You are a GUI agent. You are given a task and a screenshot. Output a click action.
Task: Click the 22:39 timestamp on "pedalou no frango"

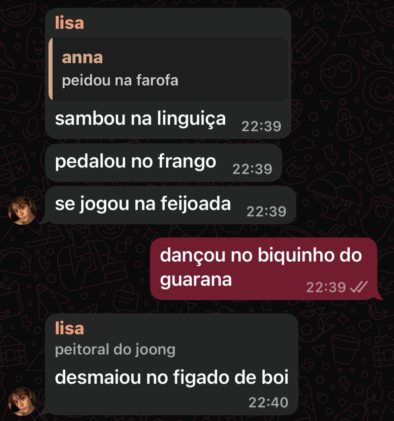252,169
